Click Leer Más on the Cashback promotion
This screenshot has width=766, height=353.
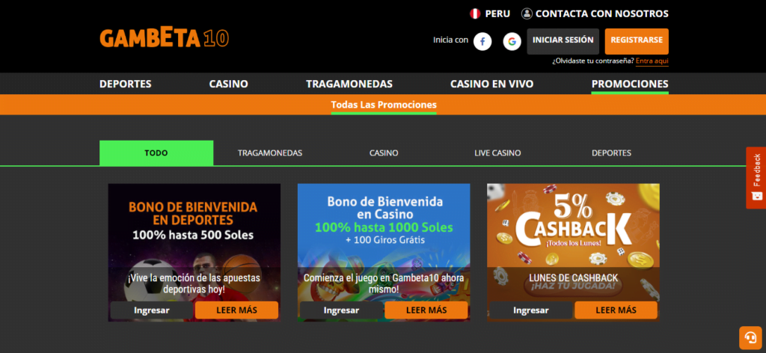616,310
